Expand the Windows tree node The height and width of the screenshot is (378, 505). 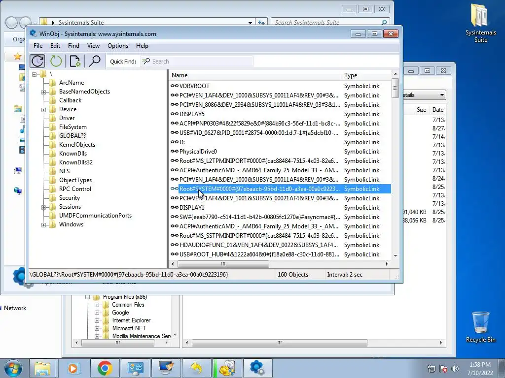pos(43,225)
